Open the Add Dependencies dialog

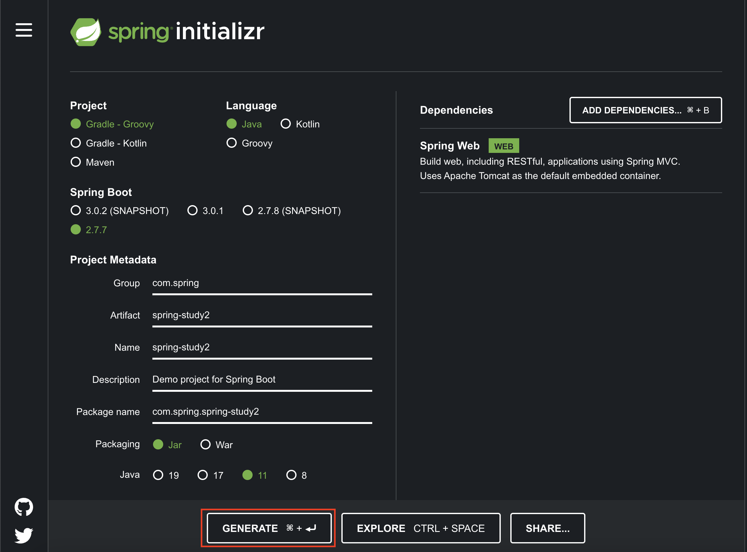645,110
